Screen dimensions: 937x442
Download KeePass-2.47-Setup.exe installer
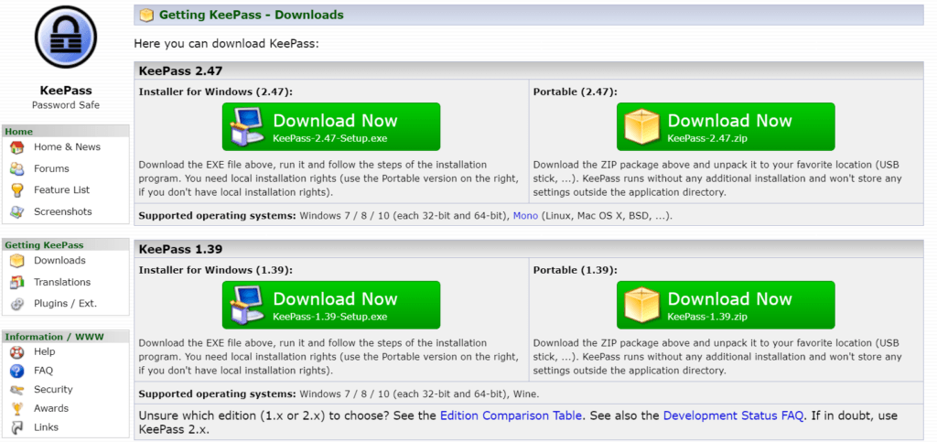point(331,126)
